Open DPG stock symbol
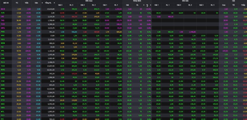The image size is (247, 120). (3, 28)
